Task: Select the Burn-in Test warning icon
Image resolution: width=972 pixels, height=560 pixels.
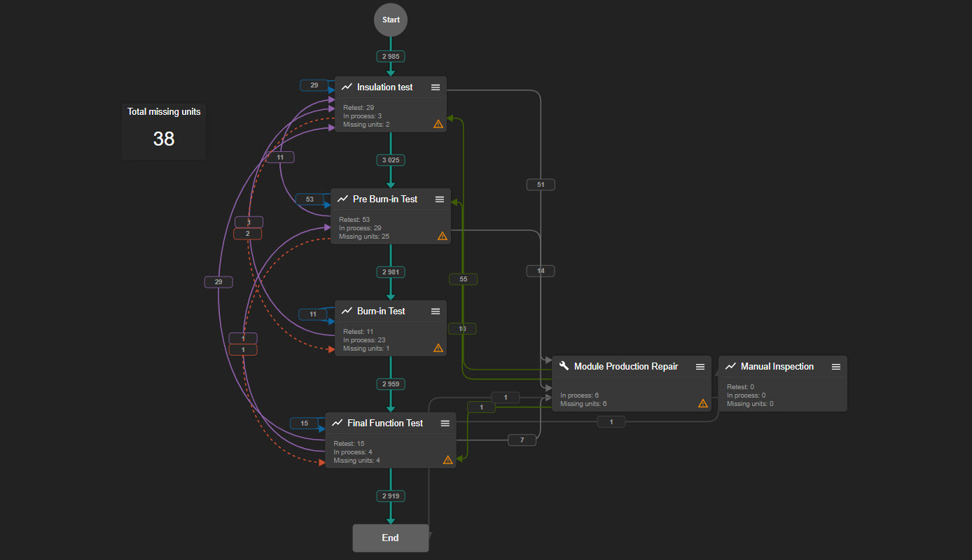Action: [438, 348]
